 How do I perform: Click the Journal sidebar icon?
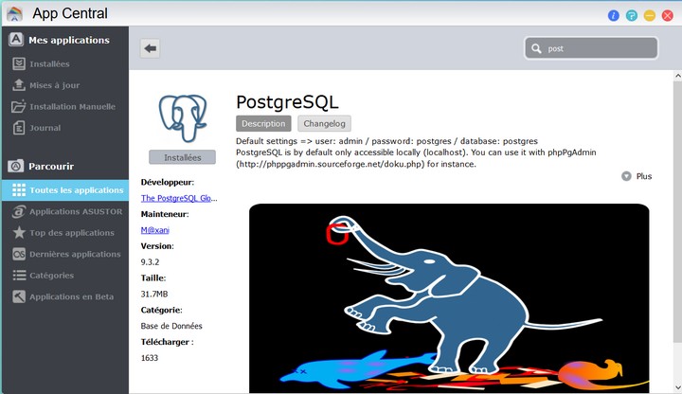(x=19, y=128)
